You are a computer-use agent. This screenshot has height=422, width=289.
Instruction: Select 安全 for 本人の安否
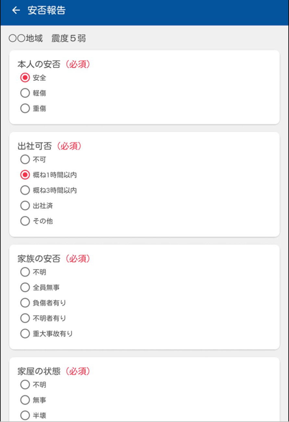pos(25,78)
